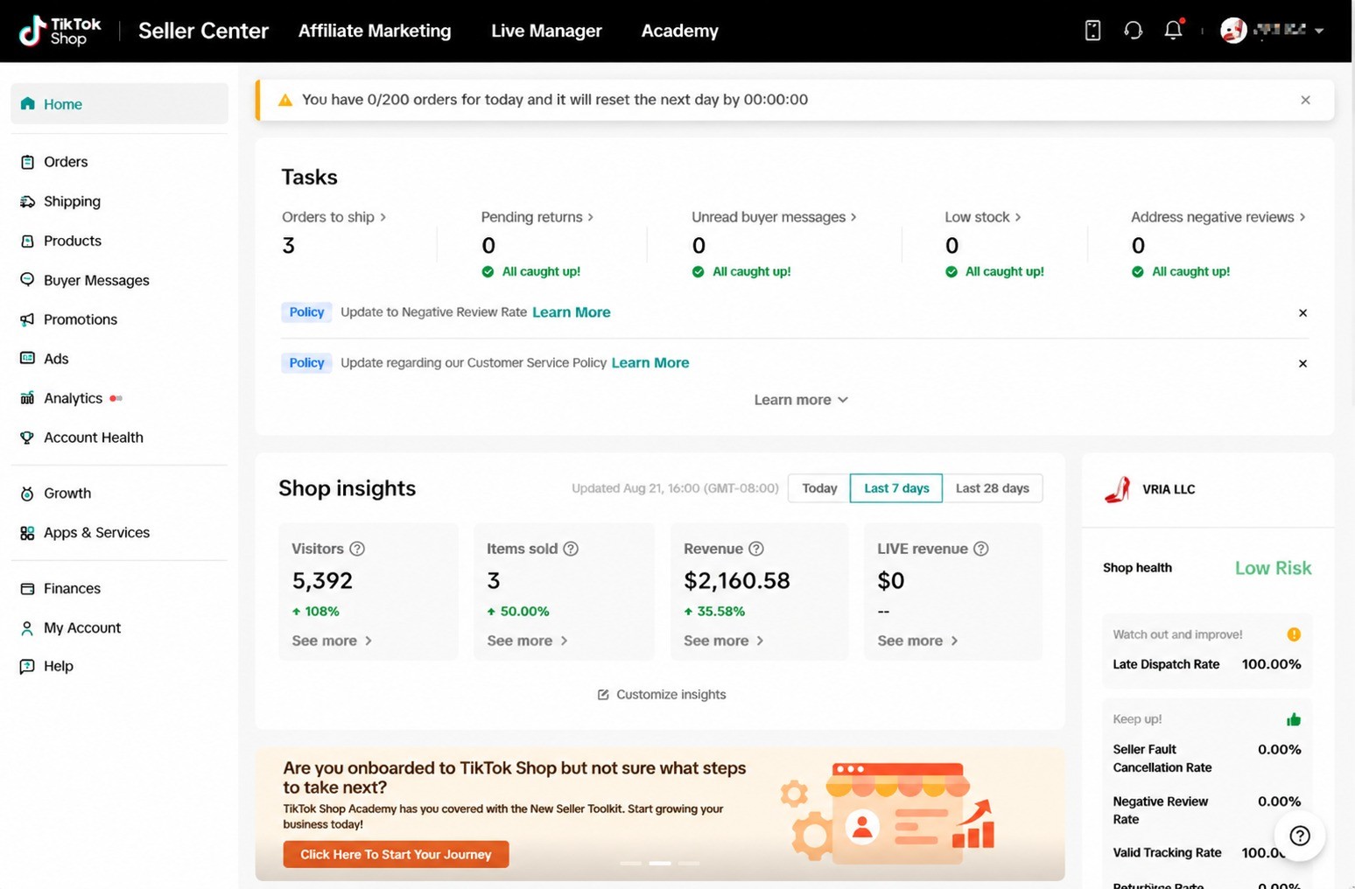The height and width of the screenshot is (889, 1355).
Task: Click Learn More for Negative Review Rate
Action: coord(572,312)
